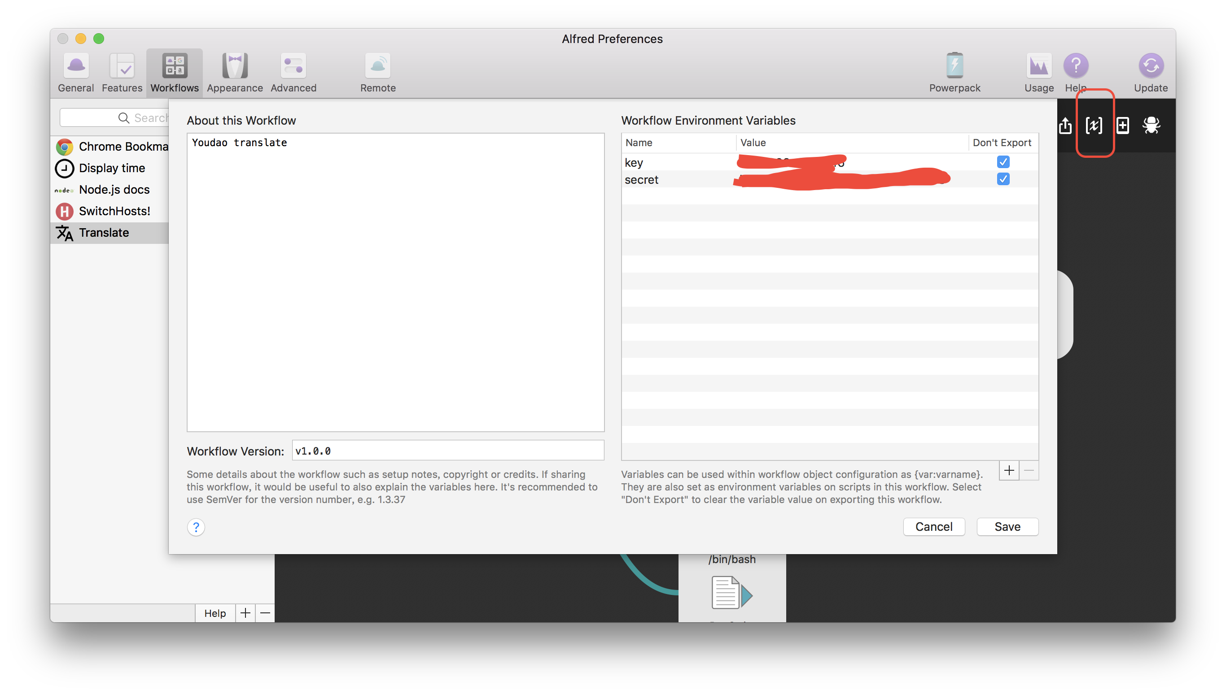Click the workflow help question mark button

click(195, 527)
